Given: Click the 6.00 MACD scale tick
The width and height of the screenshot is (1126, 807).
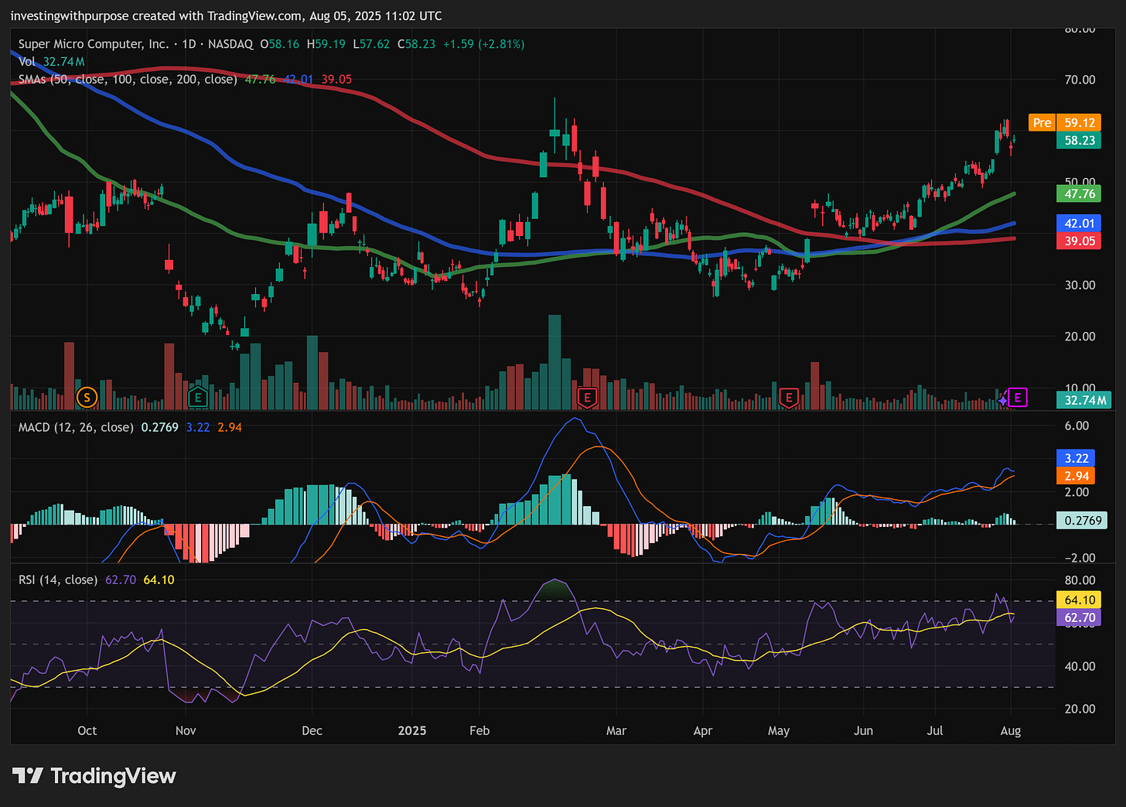Looking at the screenshot, I should click(1077, 426).
